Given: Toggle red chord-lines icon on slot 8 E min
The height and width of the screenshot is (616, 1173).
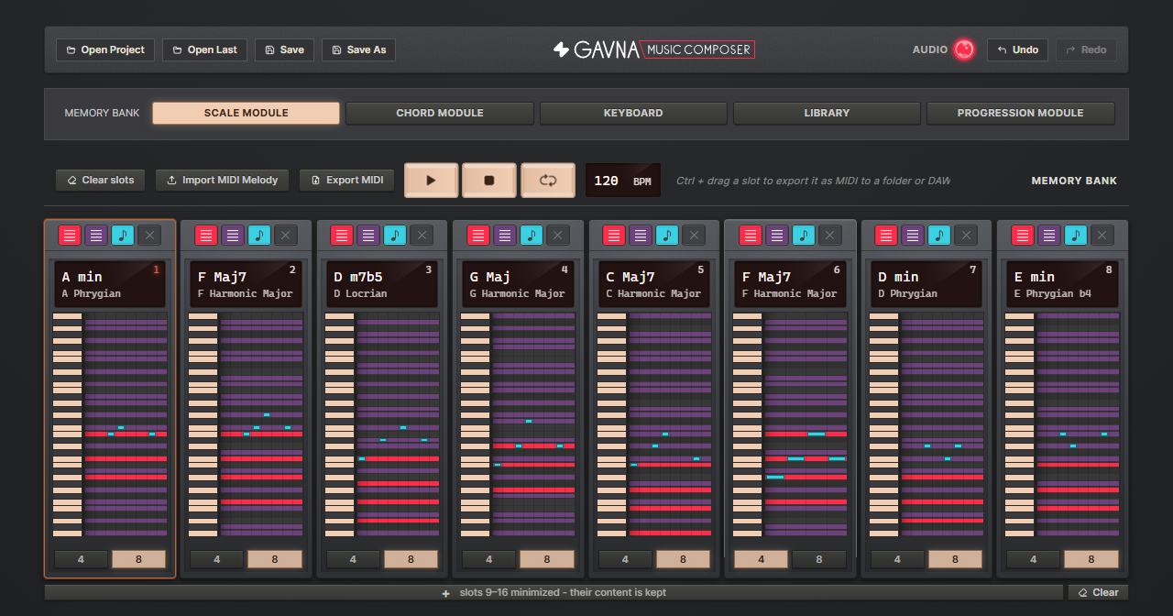Looking at the screenshot, I should click(1023, 236).
